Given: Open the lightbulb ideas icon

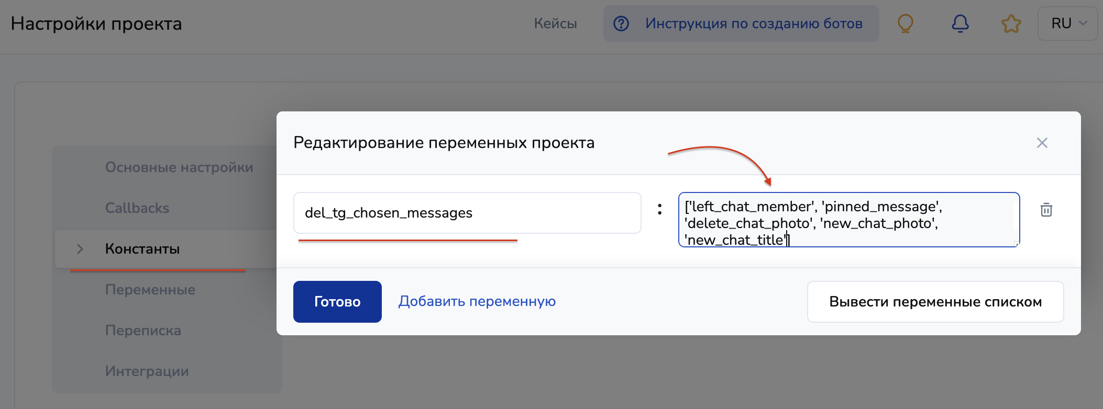Looking at the screenshot, I should 905,24.
